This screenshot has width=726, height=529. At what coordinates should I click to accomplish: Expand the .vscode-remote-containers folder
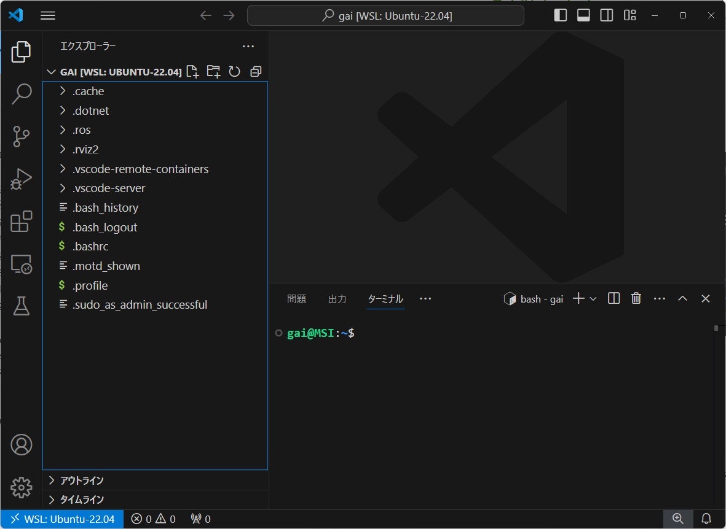point(155,169)
